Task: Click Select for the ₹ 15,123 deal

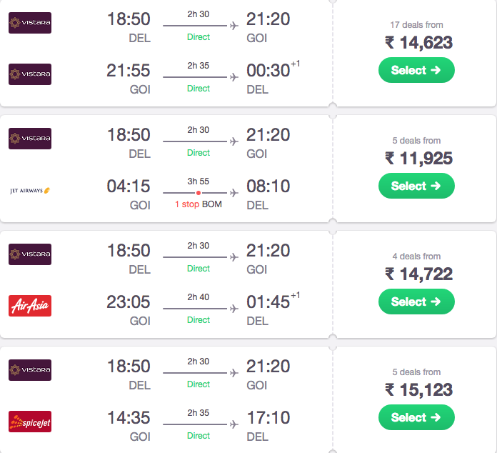Action: pyautogui.click(x=416, y=417)
